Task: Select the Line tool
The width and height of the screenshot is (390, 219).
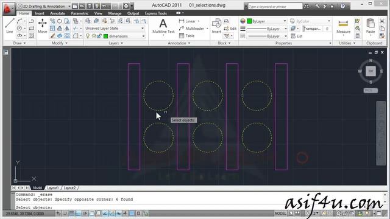Action: 10,26
